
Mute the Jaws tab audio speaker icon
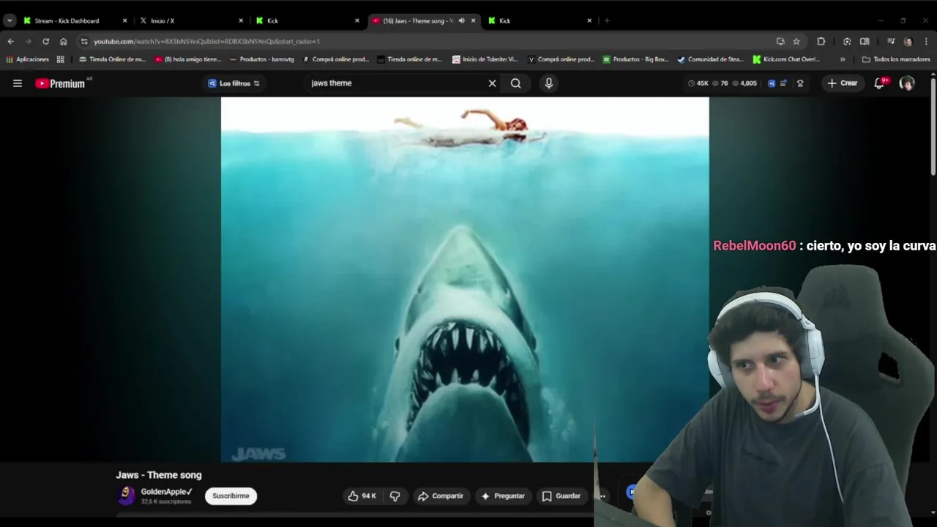tap(461, 20)
